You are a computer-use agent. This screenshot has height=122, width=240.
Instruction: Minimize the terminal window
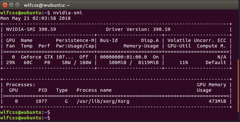click(11, 5)
